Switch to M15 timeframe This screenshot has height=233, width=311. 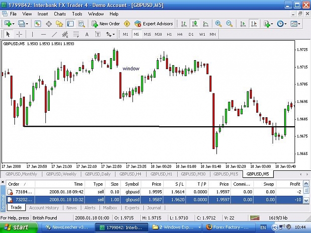[x=147, y=34]
